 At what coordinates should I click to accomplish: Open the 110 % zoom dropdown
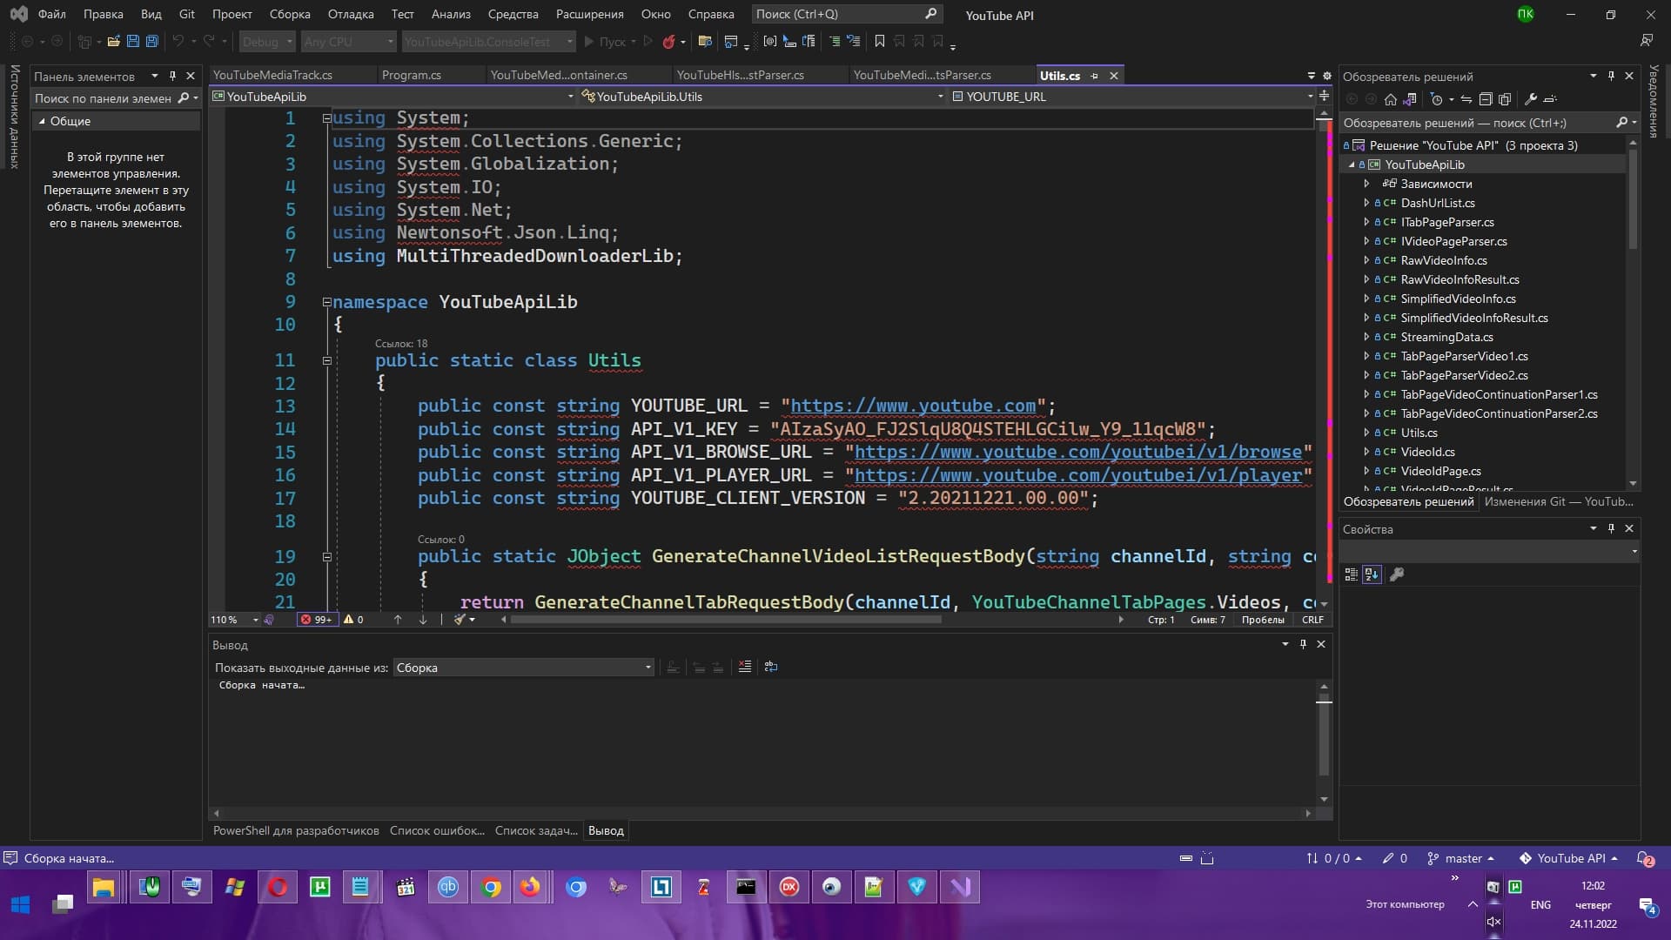click(234, 620)
